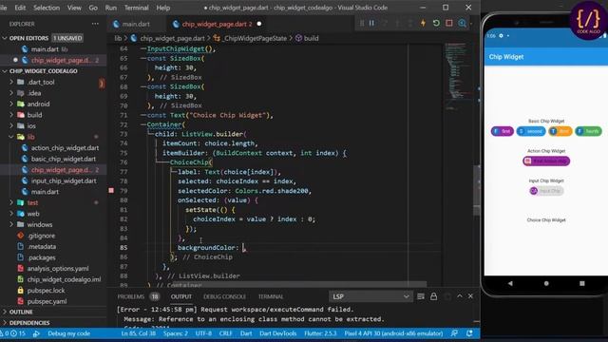Expand the build folder

[11, 115]
